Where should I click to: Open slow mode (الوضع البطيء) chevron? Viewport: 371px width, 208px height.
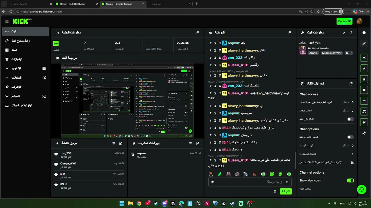pos(353,146)
